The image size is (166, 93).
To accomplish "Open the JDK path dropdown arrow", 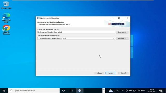I will click(114, 38).
